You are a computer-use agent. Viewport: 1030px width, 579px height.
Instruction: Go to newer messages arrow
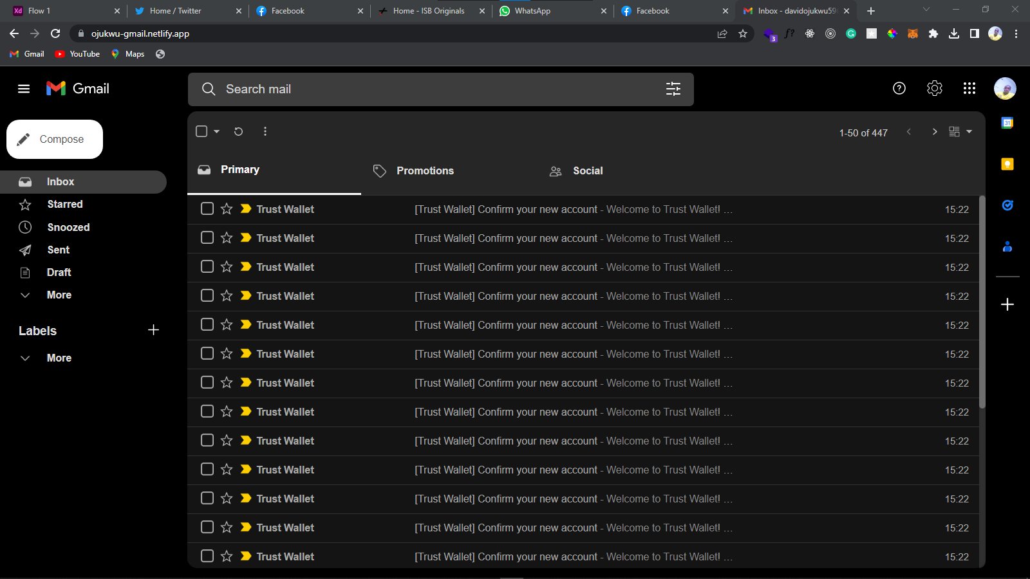[909, 132]
